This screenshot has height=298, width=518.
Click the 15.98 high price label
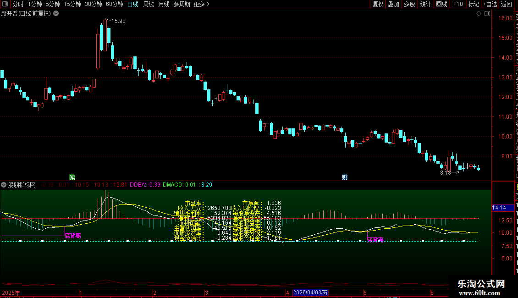118,21
